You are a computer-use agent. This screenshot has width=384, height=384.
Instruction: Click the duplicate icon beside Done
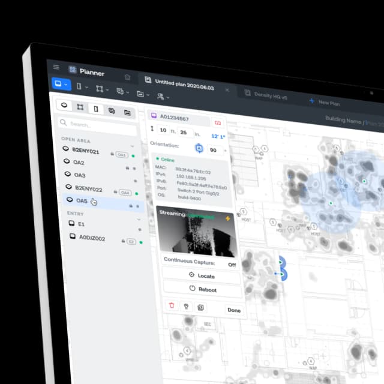pyautogui.click(x=200, y=308)
